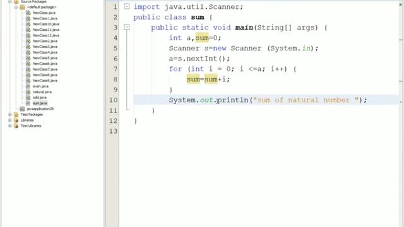Viewport: 404px width, 227px height.
Task: Select NewClass11.java in tree
Action: click(x=46, y=30)
